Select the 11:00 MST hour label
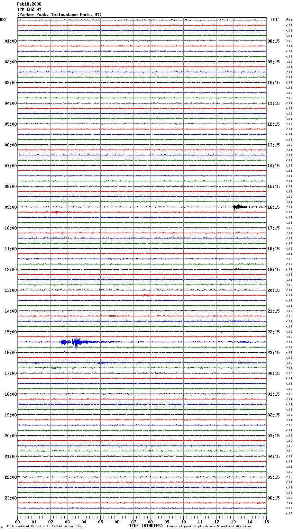Image resolution: width=294 pixels, height=531 pixels. click(x=11, y=249)
